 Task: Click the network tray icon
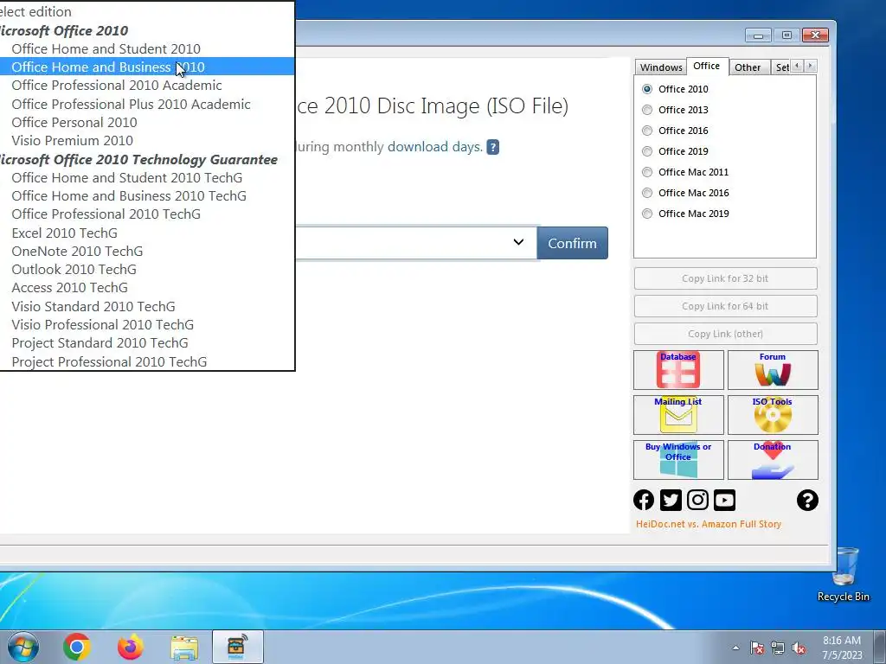[778, 648]
